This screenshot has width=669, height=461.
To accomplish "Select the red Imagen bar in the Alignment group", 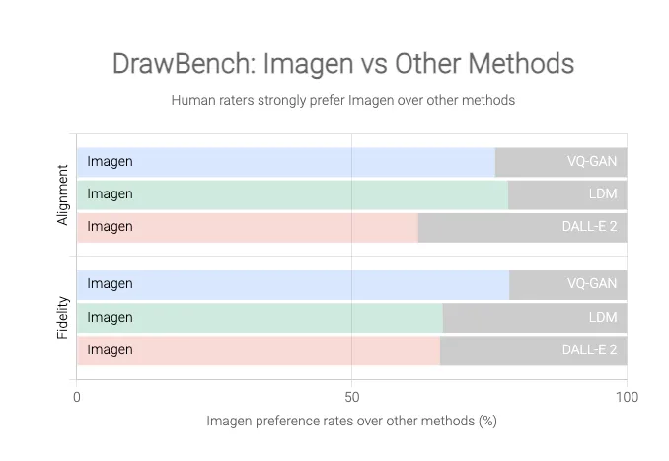I will coord(247,227).
